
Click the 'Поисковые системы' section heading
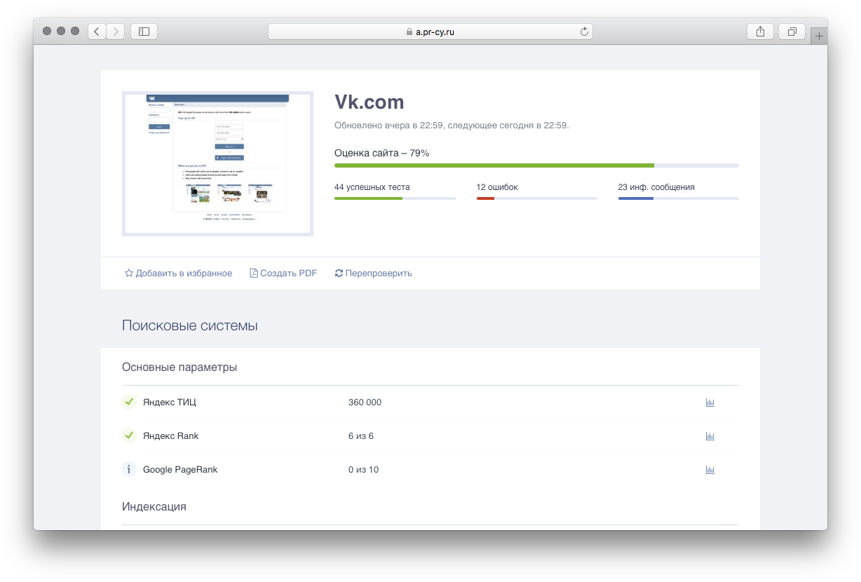point(190,326)
